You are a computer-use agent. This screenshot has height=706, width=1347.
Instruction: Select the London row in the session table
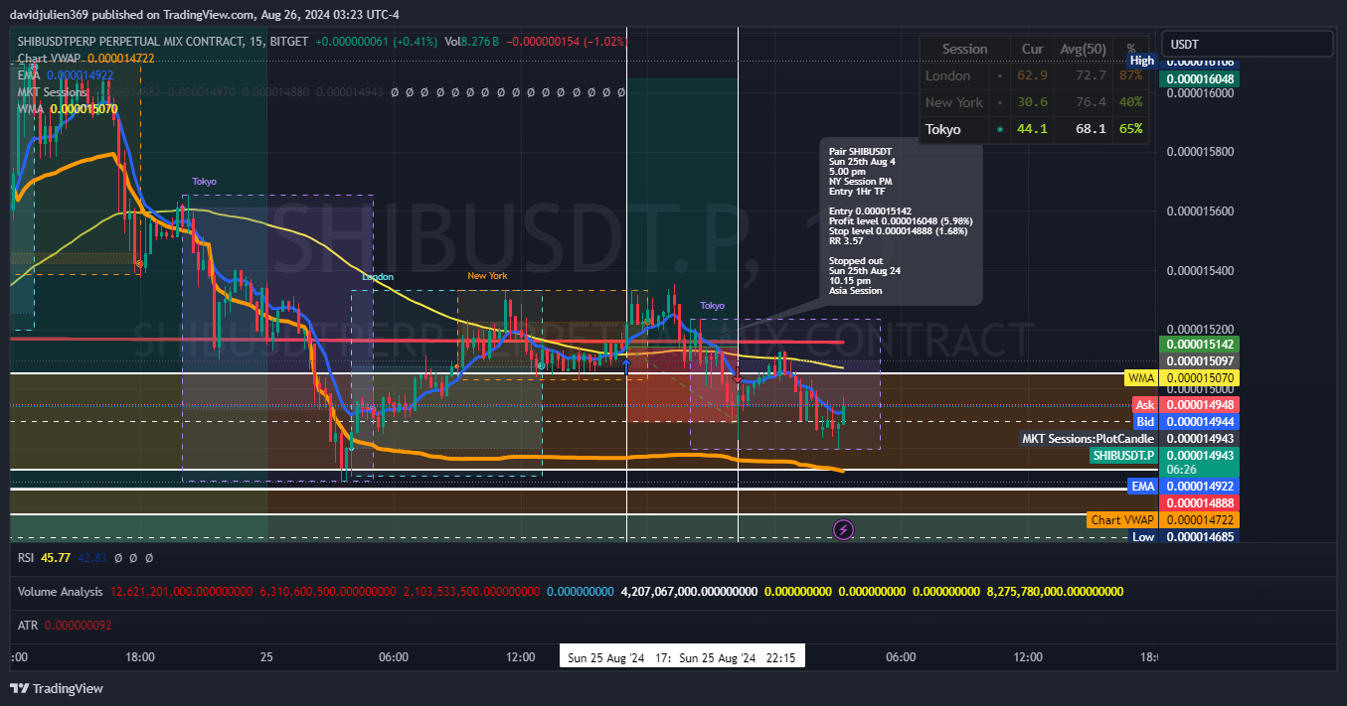1034,75
